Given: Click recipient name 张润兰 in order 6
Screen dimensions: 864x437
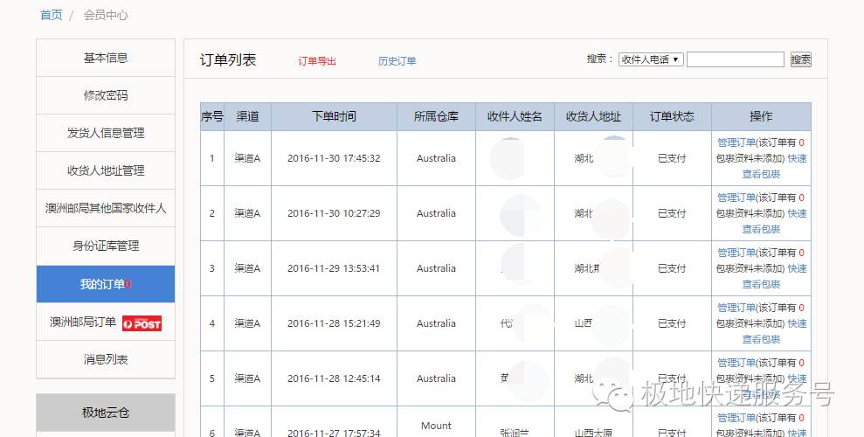Looking at the screenshot, I should pyautogui.click(x=515, y=433).
